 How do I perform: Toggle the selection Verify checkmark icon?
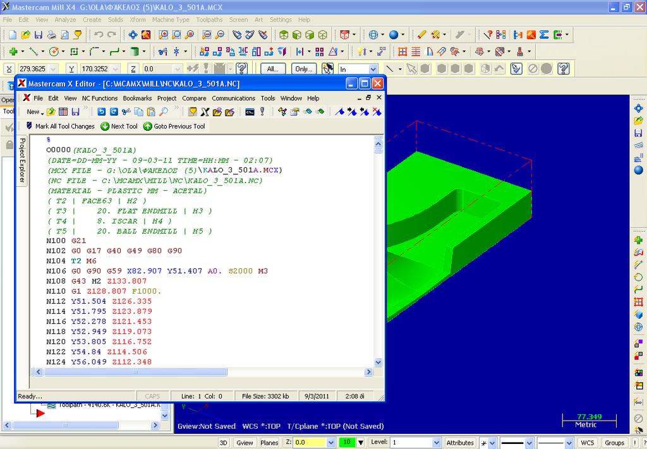(516, 68)
